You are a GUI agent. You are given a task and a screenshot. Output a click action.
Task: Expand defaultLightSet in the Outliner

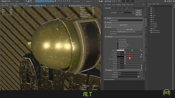point(150,30)
